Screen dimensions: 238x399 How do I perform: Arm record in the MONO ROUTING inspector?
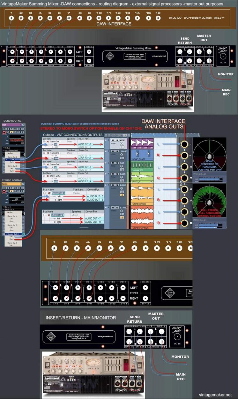4,132
